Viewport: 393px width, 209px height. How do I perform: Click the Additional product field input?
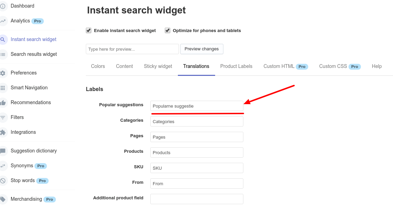pyautogui.click(x=196, y=199)
